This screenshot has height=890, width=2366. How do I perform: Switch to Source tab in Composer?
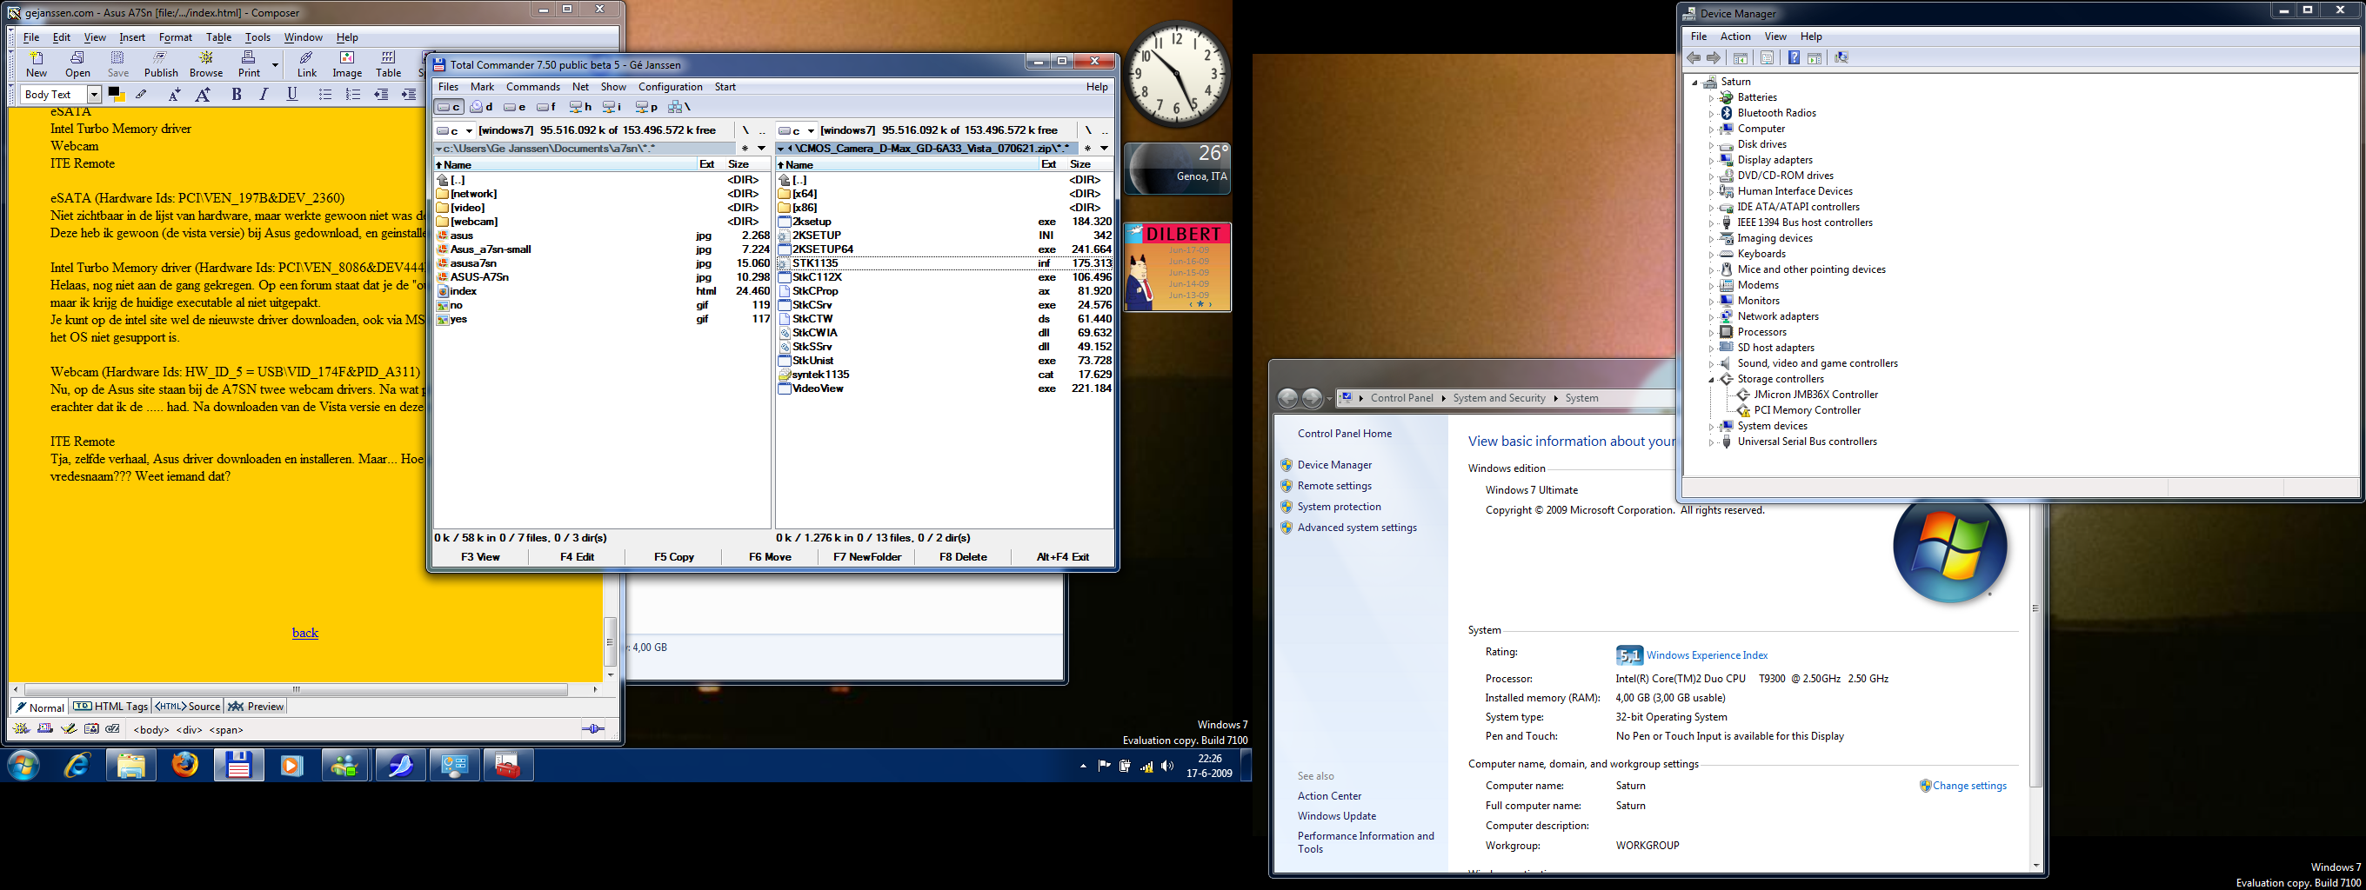click(x=188, y=707)
